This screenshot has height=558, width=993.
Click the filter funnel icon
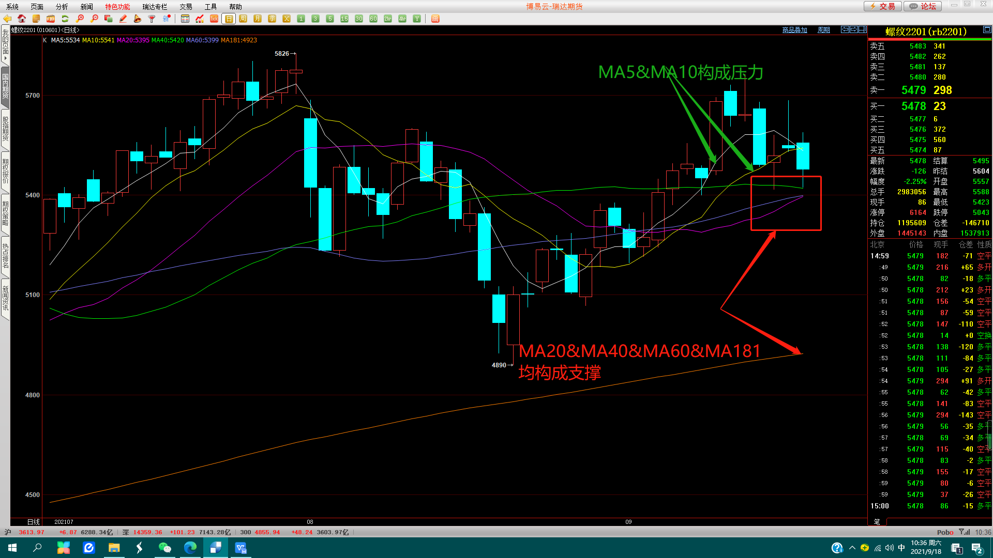tap(152, 19)
